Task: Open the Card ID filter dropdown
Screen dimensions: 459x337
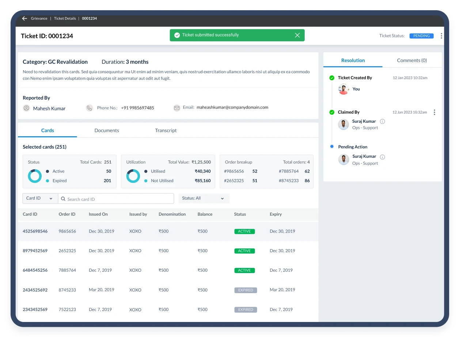Action: tap(40, 198)
